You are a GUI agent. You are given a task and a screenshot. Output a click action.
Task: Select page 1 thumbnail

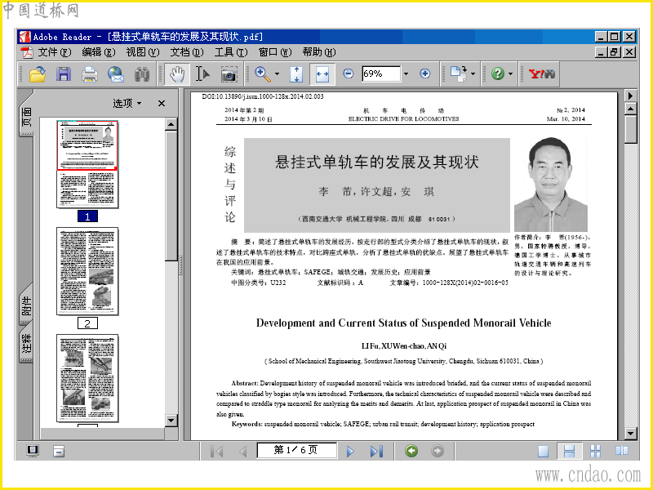[87, 164]
